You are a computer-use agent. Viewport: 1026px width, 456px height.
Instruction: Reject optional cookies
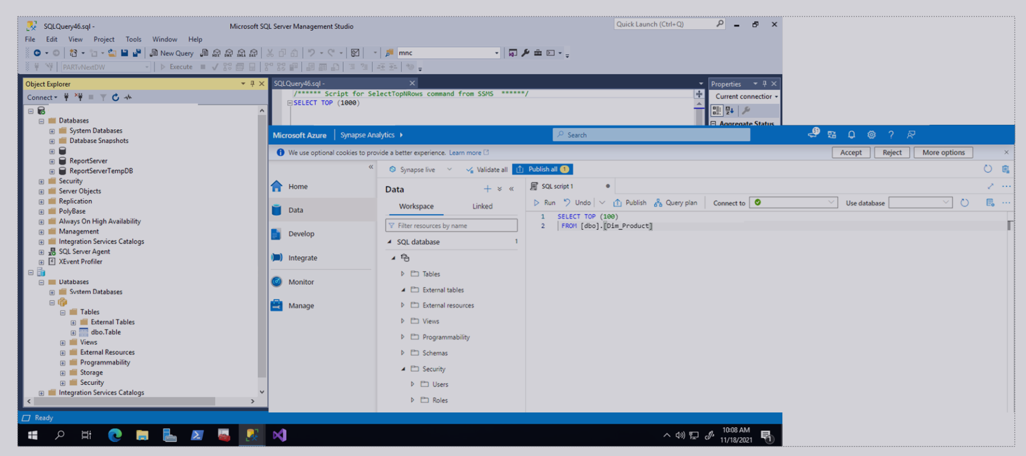[x=892, y=152]
